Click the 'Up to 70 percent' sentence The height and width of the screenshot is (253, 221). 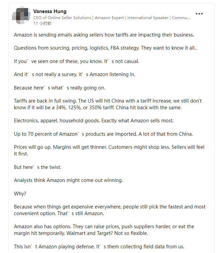[x=103, y=134]
